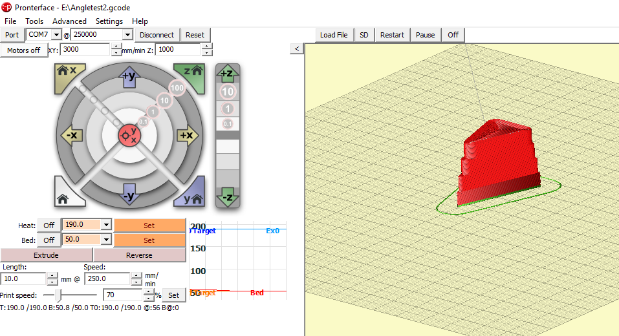
Task: Click print speed 70 percent field
Action: pyautogui.click(x=123, y=295)
